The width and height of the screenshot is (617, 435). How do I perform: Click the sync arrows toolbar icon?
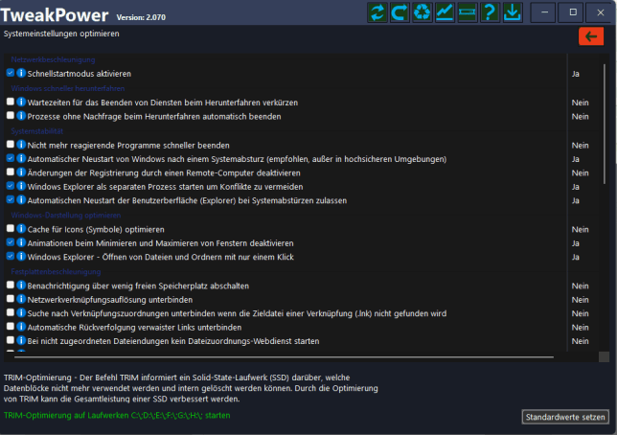(377, 12)
